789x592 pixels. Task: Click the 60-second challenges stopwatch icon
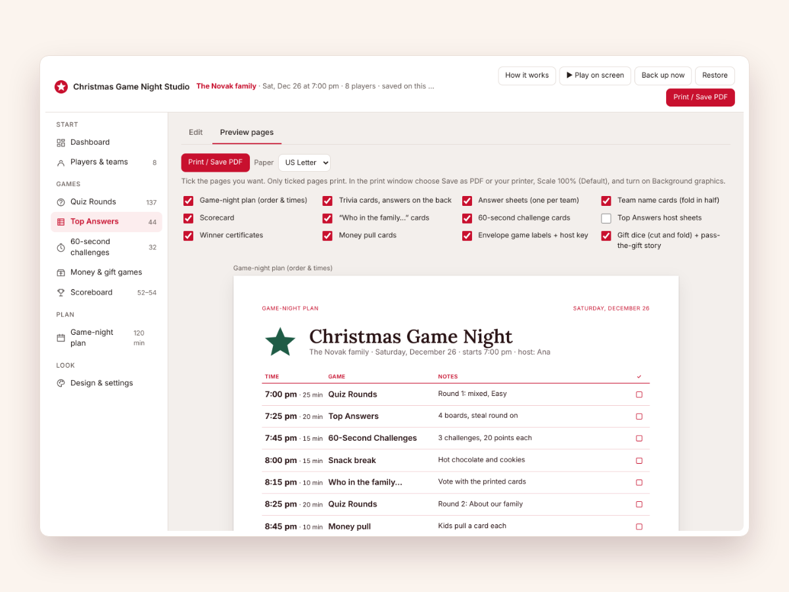pos(61,247)
